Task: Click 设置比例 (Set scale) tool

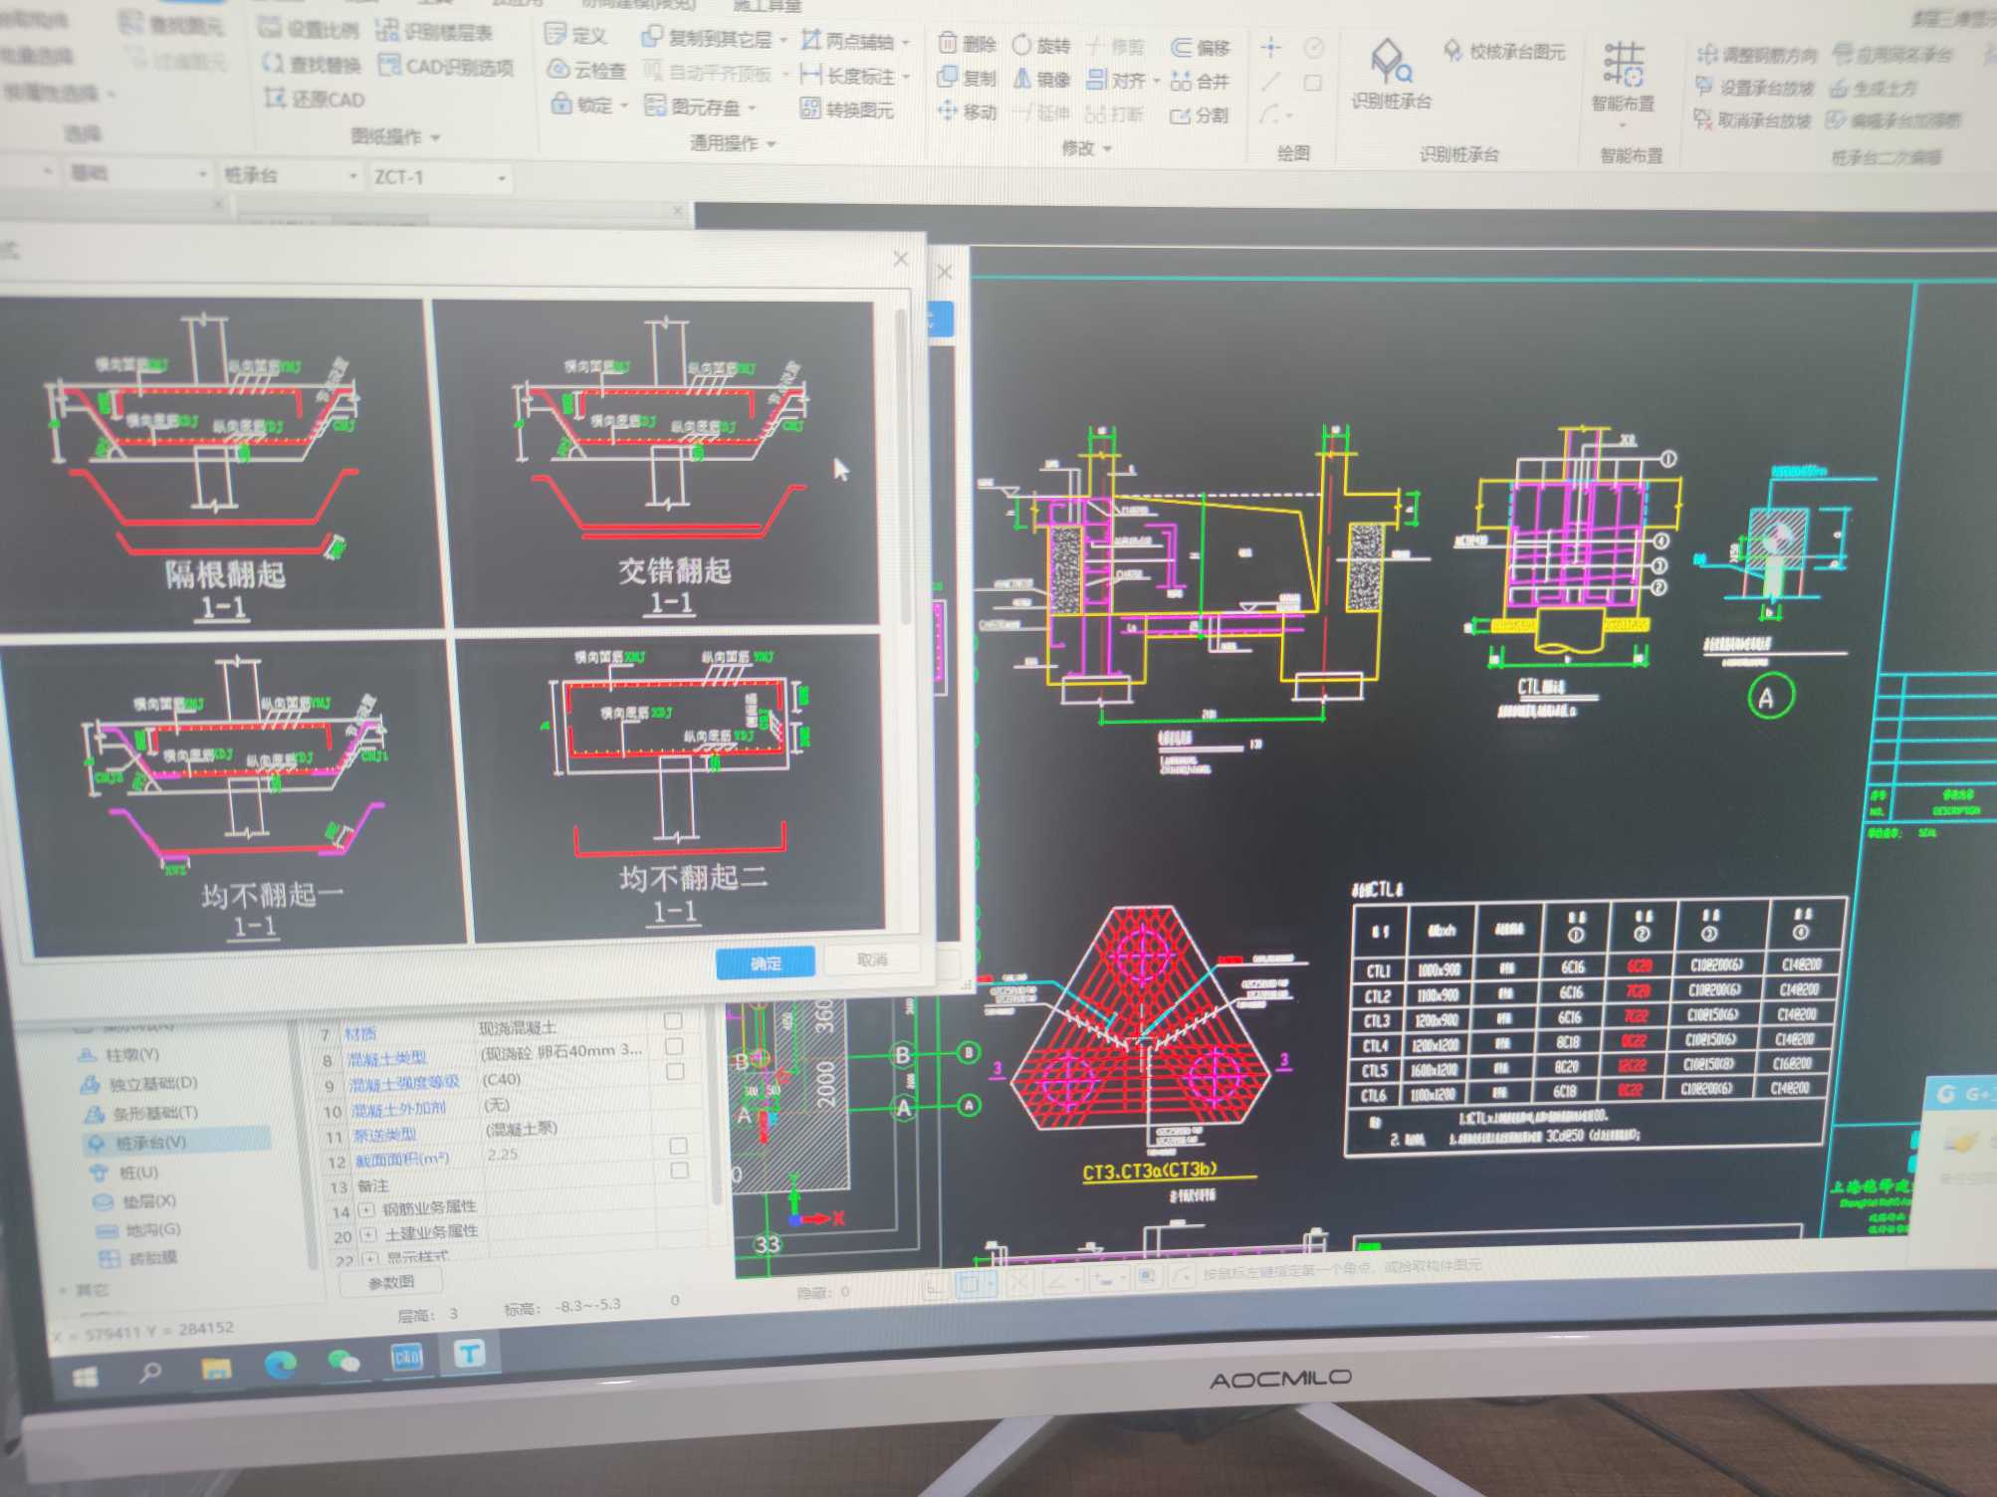Action: pos(309,29)
